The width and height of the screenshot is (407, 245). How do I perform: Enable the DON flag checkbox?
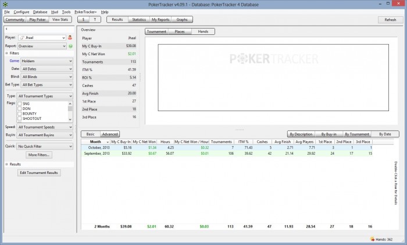[x=19, y=109]
